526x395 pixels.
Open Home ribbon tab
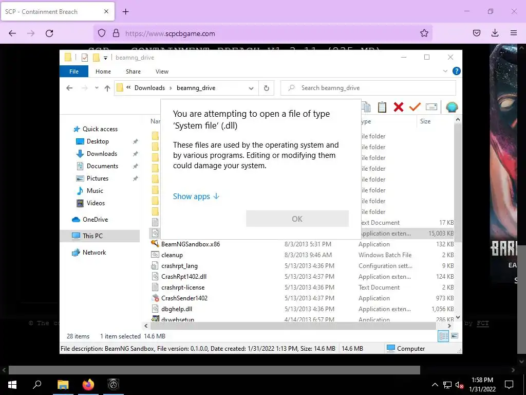[x=103, y=71]
